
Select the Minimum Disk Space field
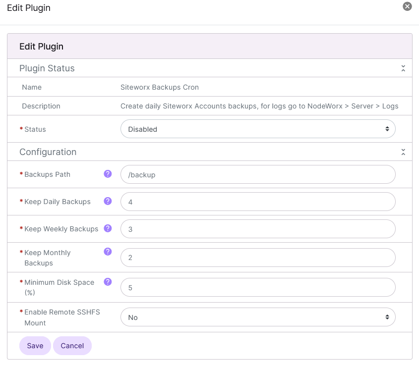(x=258, y=287)
